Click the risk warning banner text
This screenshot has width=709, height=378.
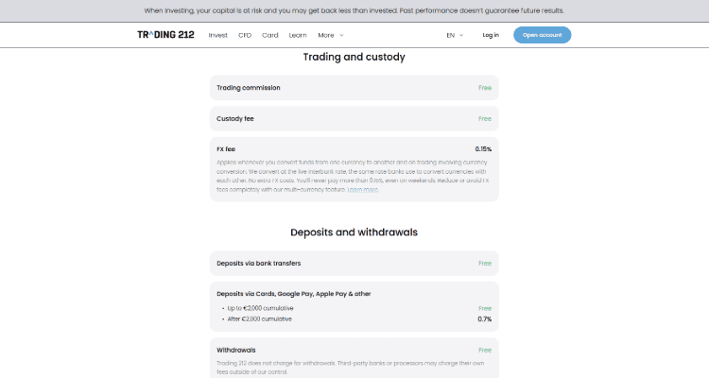(354, 10)
